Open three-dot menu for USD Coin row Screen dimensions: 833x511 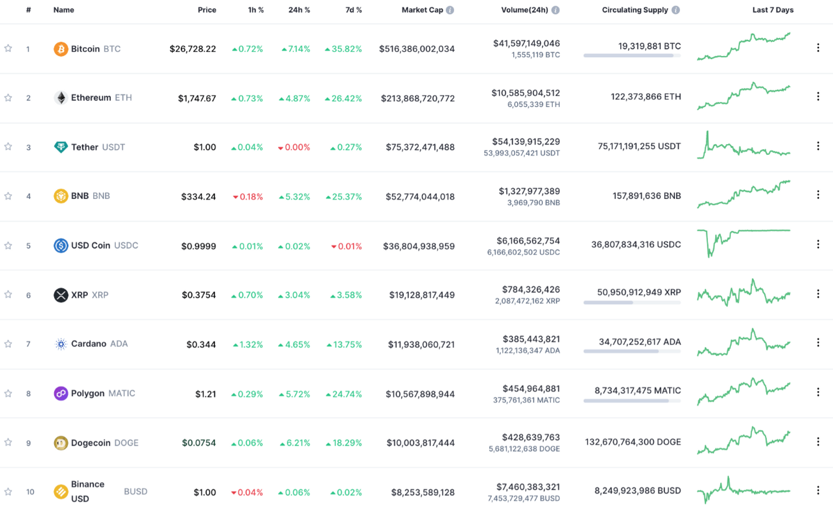(x=818, y=244)
